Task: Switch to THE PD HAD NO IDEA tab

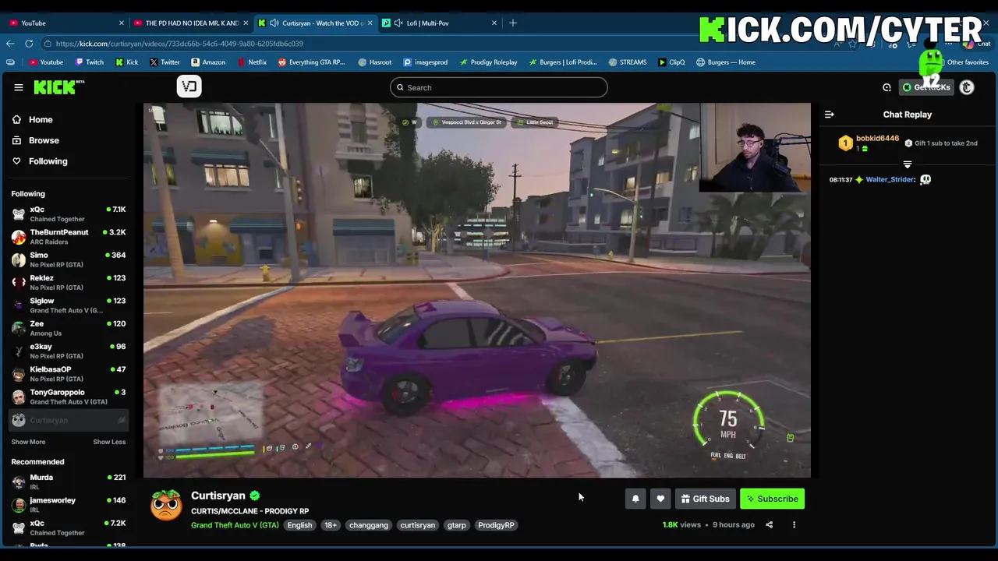Action: coord(192,23)
